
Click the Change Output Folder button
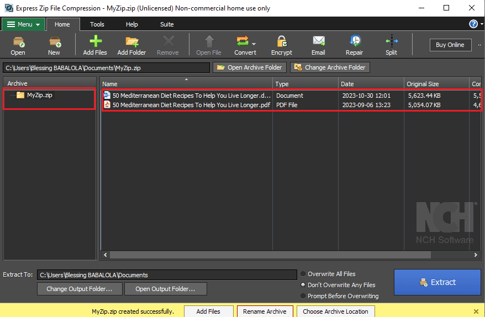tap(80, 289)
